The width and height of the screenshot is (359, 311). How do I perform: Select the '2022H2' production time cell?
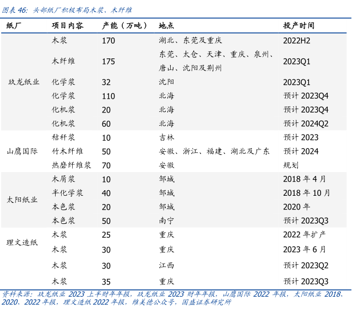(x=297, y=40)
